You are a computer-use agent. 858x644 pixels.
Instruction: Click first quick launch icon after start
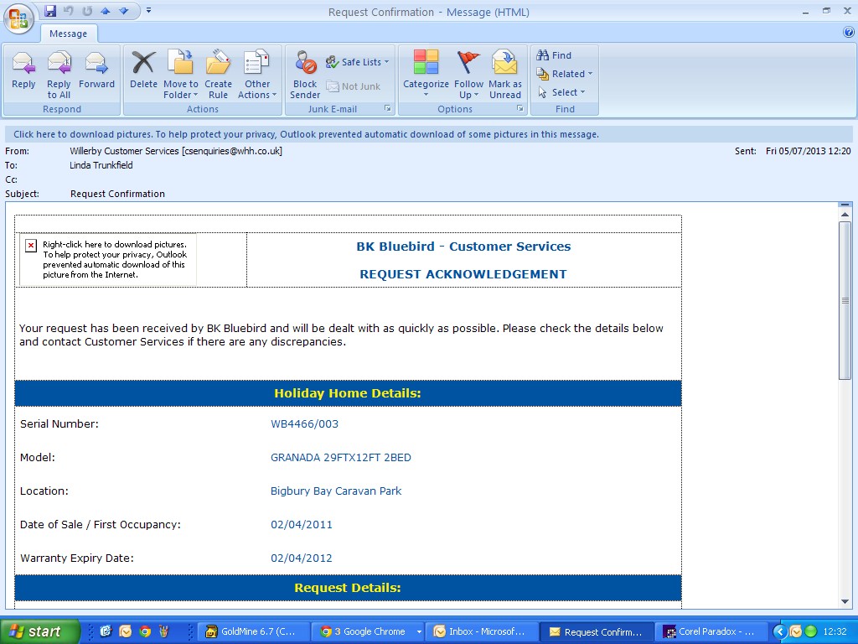(106, 631)
